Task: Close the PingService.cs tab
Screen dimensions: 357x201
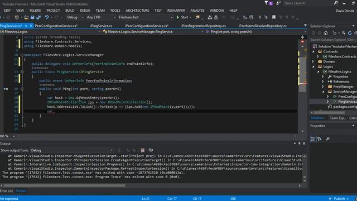Action: coord(31,26)
